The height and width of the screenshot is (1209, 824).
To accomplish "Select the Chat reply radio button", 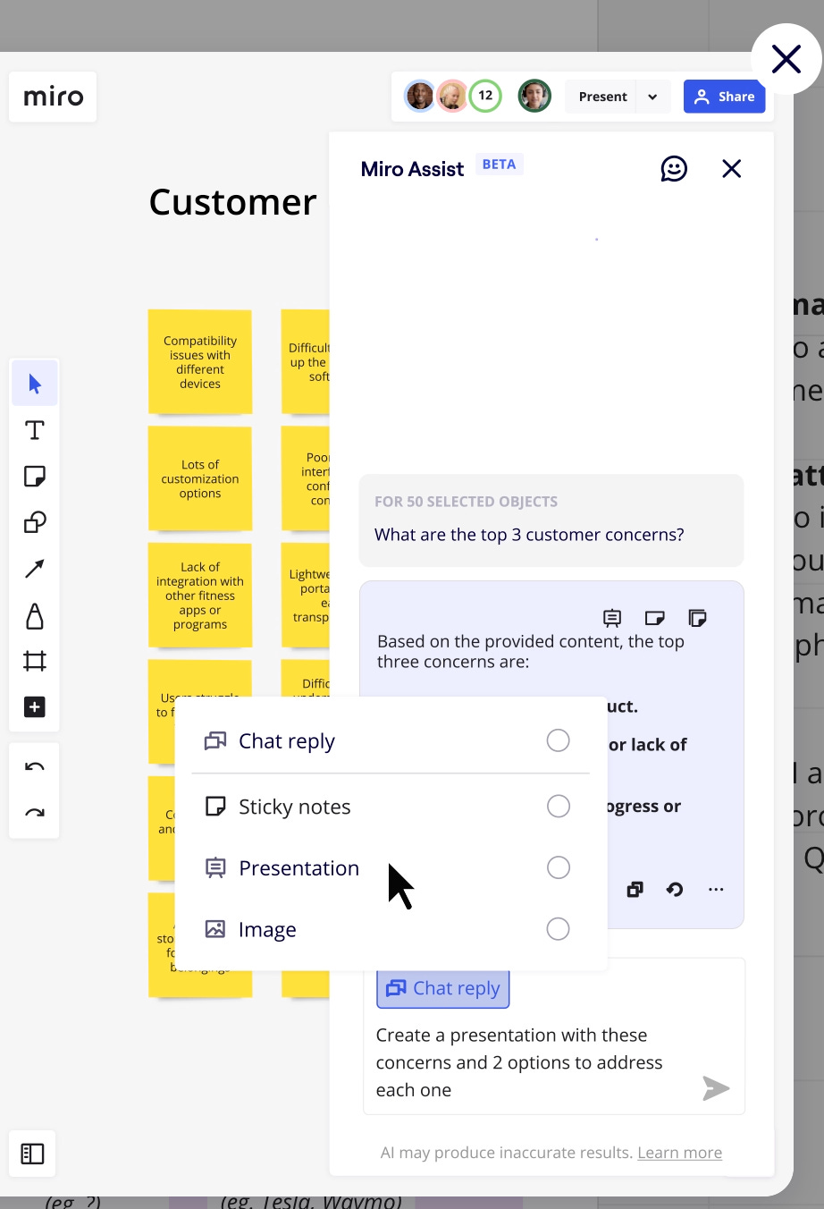I will [559, 740].
